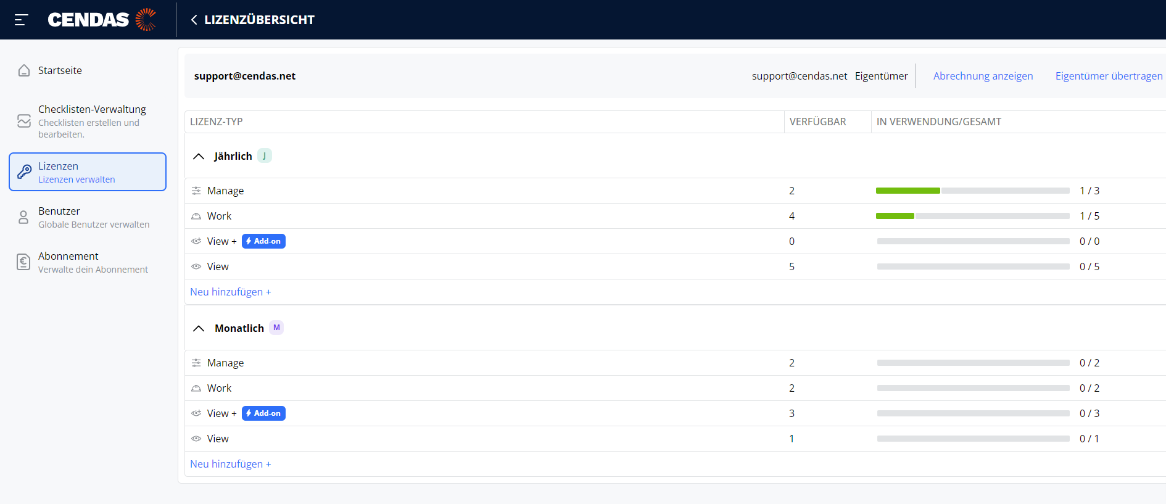The image size is (1166, 504).
Task: Click the monthly View + usage progress bar
Action: 972,413
